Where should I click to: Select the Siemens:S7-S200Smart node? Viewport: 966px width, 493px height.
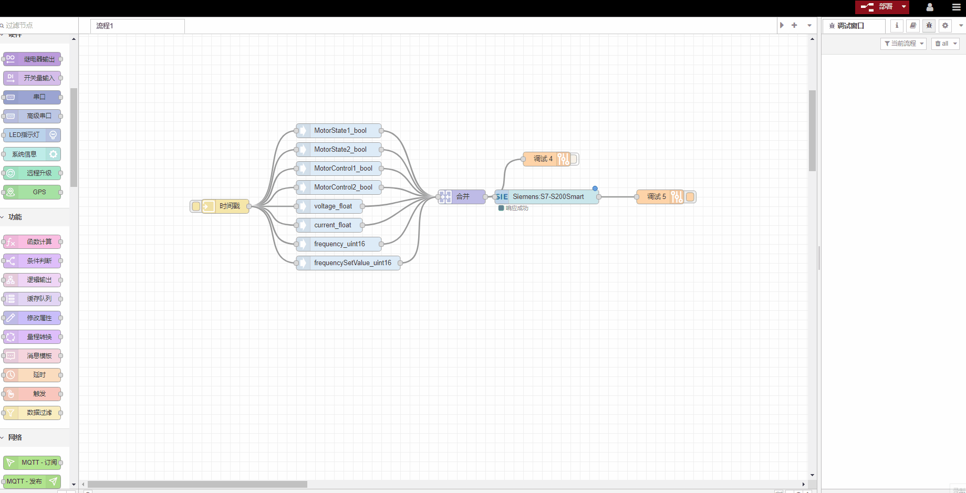pos(546,197)
